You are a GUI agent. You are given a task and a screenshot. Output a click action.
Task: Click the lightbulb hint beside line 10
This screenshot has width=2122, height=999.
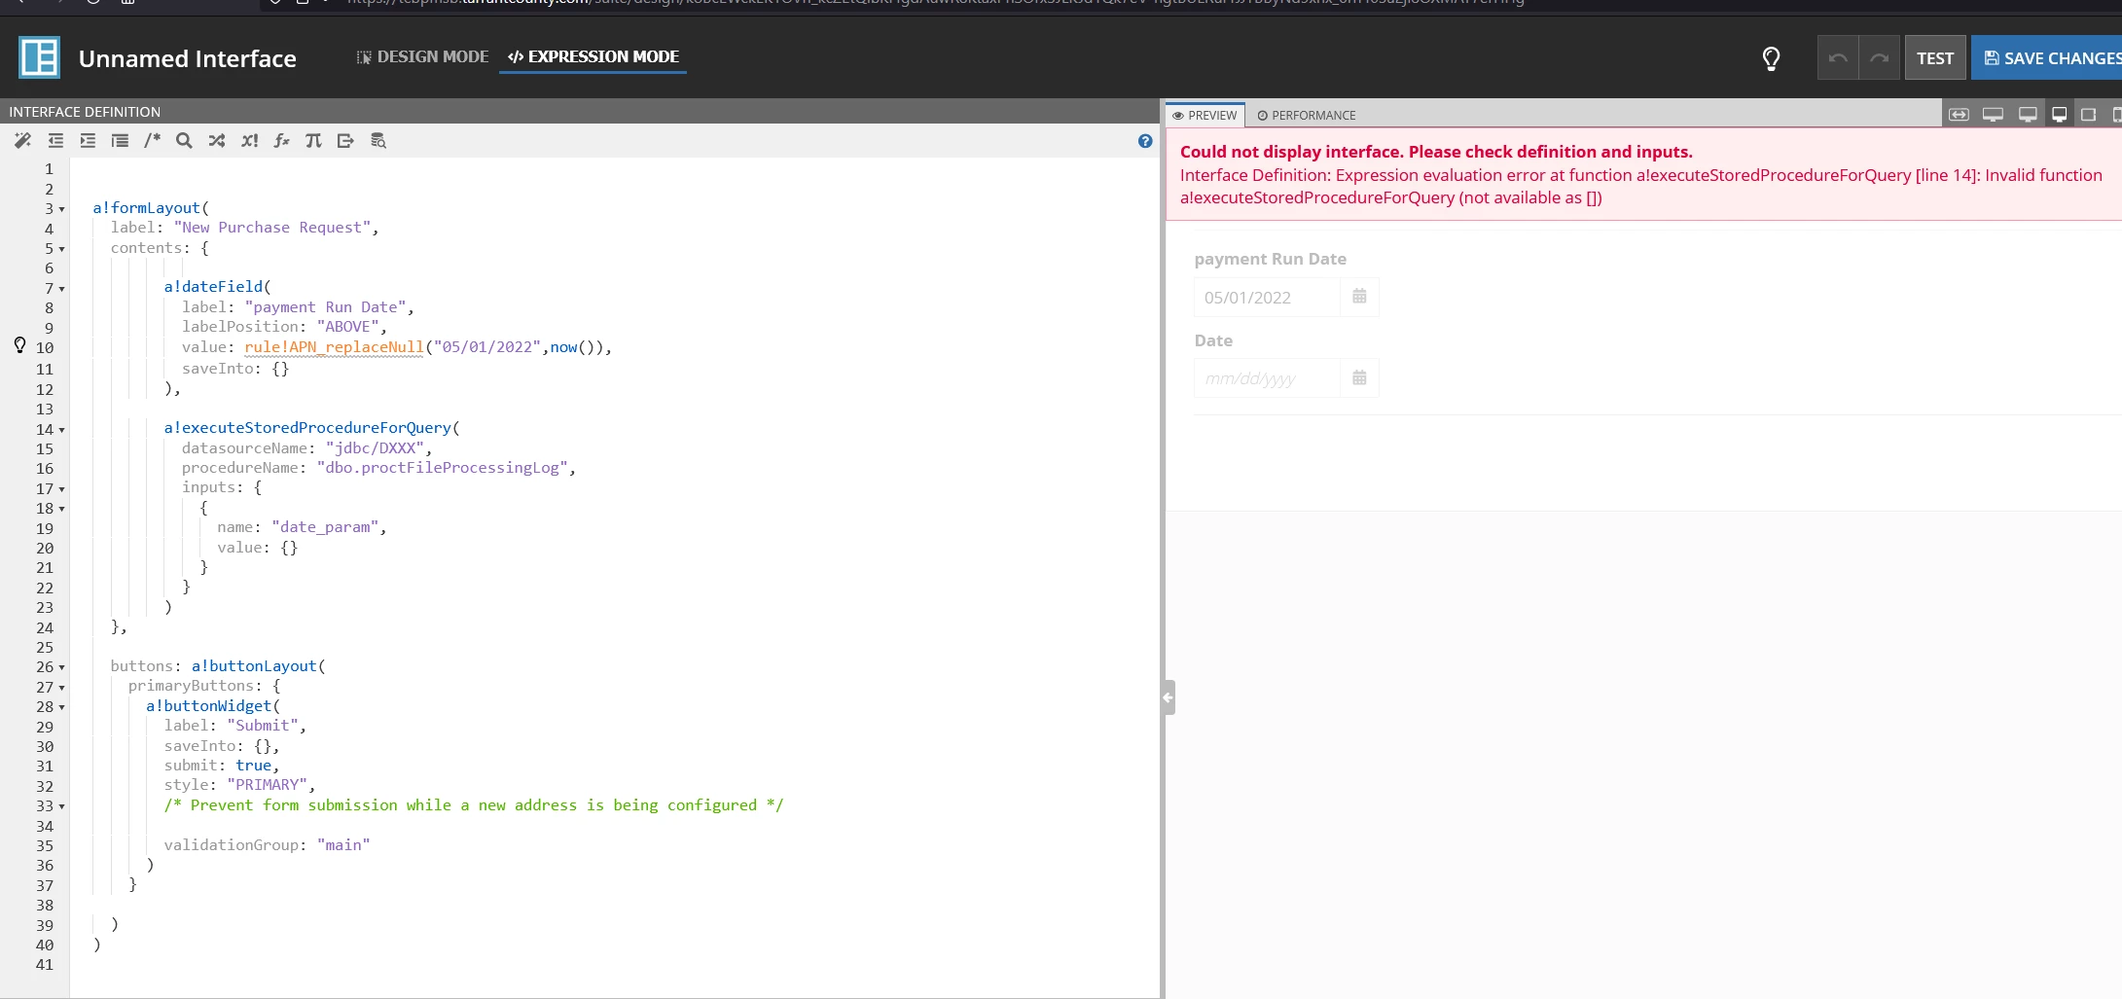19,345
